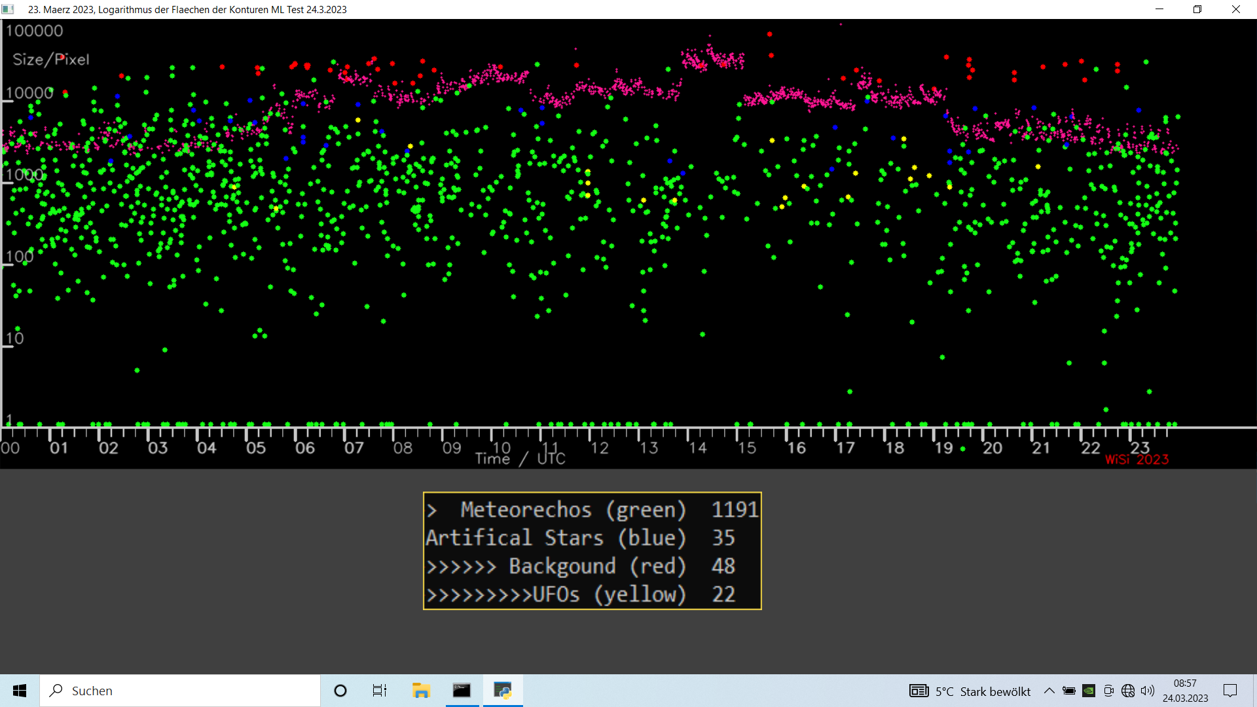Click the hour 14 time axis label
The width and height of the screenshot is (1257, 707).
(x=698, y=448)
